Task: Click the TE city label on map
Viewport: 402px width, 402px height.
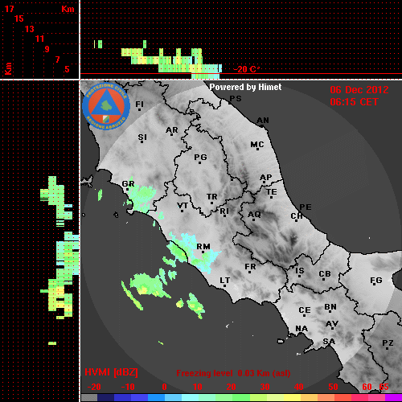Action: pyautogui.click(x=272, y=192)
